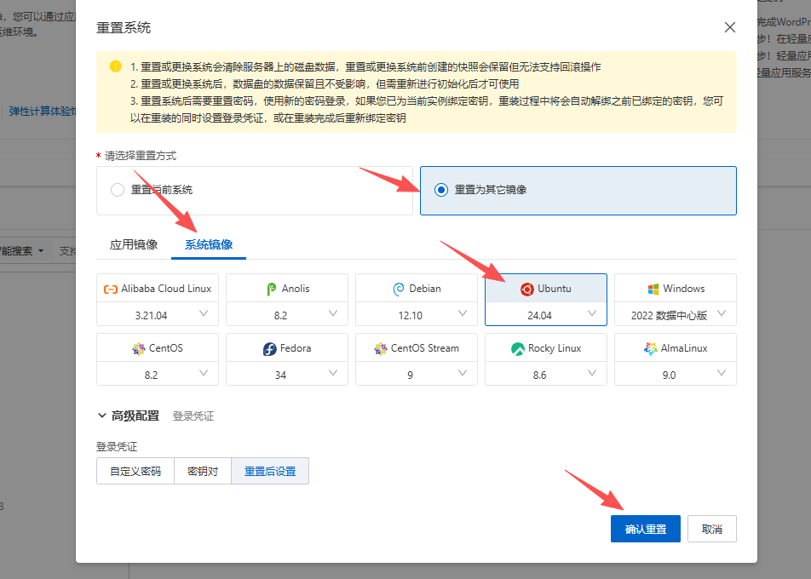811x579 pixels.
Task: Click the blue Fedora logo icon
Action: pos(269,349)
